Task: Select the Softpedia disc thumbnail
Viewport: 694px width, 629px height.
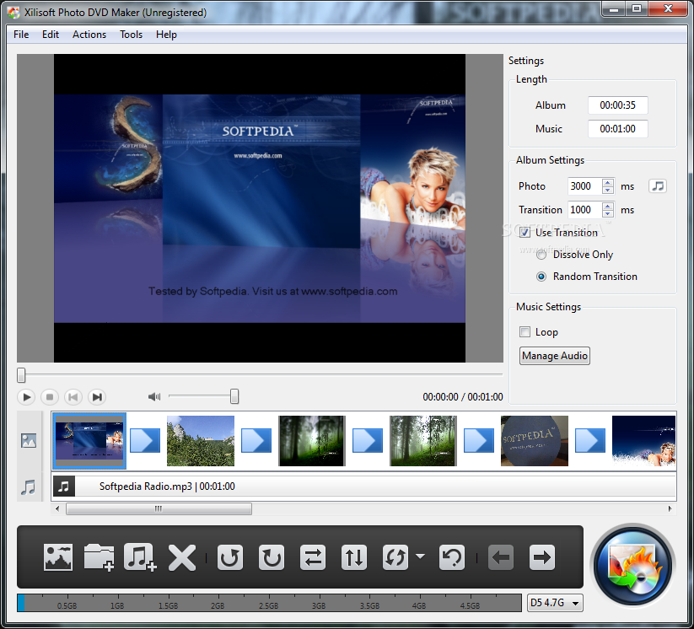Action: coord(535,441)
